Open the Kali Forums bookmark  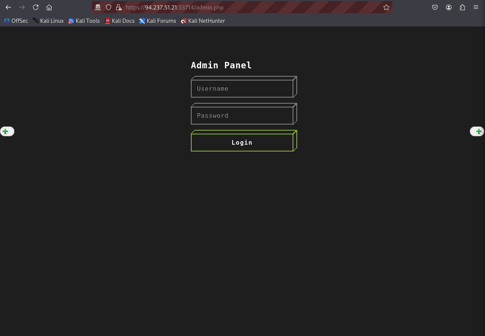157,21
